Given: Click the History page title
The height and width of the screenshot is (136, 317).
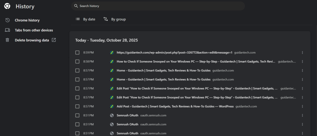Looking at the screenshot, I should 25,6.
